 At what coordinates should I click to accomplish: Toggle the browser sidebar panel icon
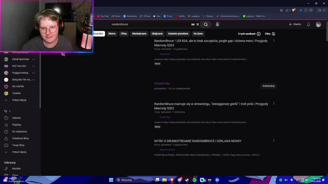(x=319, y=10)
